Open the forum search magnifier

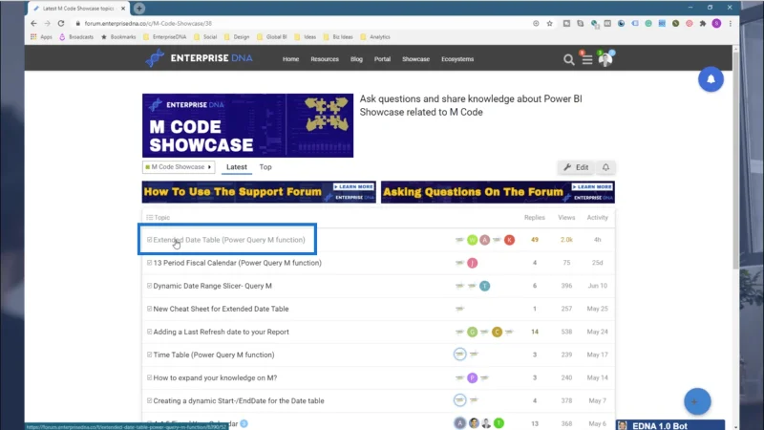click(x=568, y=59)
